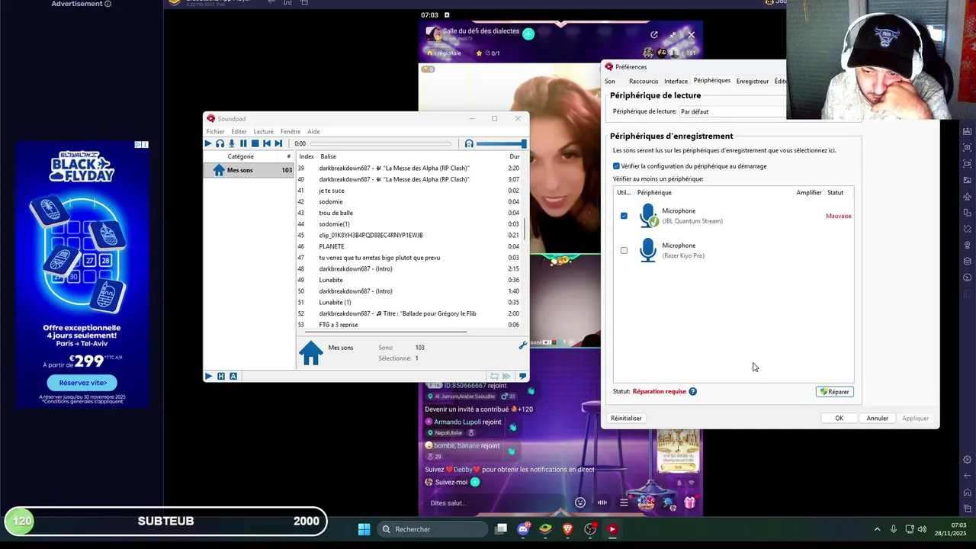This screenshot has width=976, height=549.
Task: Click 'Réservez vite' in Black Flyday advertisement
Action: click(x=82, y=383)
